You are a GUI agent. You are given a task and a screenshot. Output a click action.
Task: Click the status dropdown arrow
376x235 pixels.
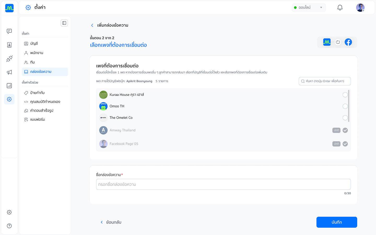321,8
